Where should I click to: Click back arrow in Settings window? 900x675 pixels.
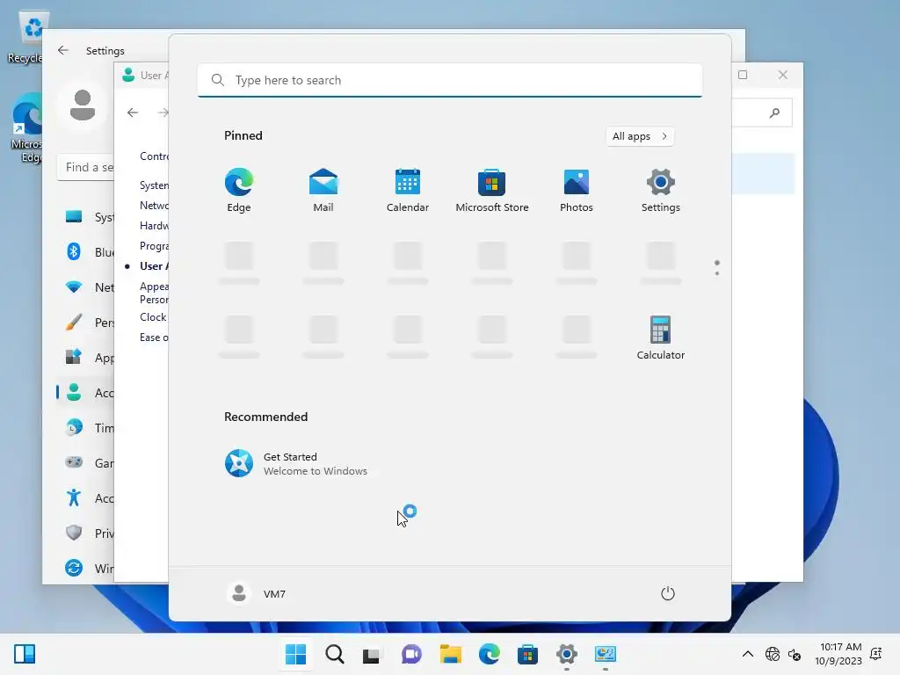tap(63, 50)
